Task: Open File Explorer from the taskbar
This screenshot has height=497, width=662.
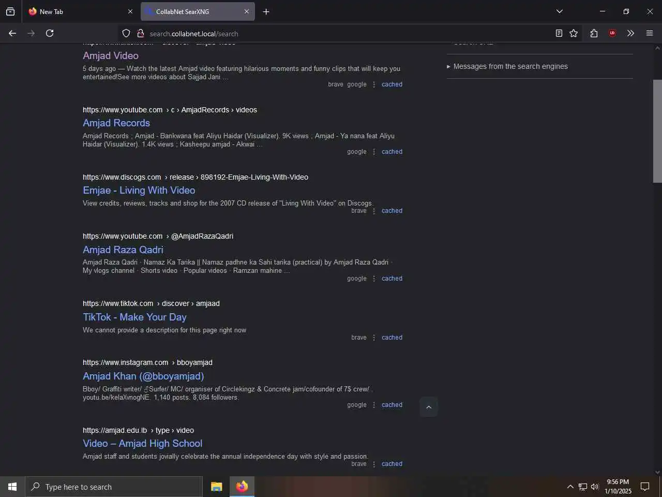Action: tap(216, 487)
